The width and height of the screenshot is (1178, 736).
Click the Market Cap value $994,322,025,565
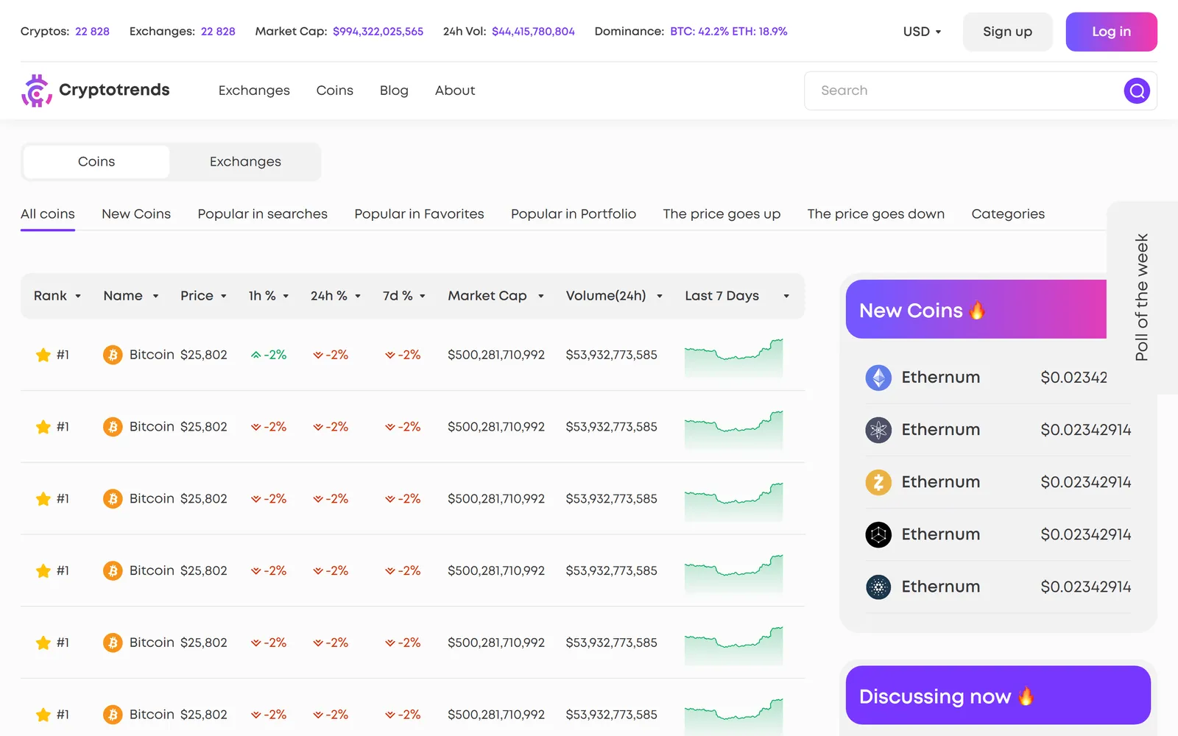pyautogui.click(x=378, y=32)
